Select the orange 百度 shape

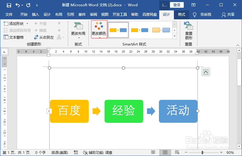(x=69, y=111)
